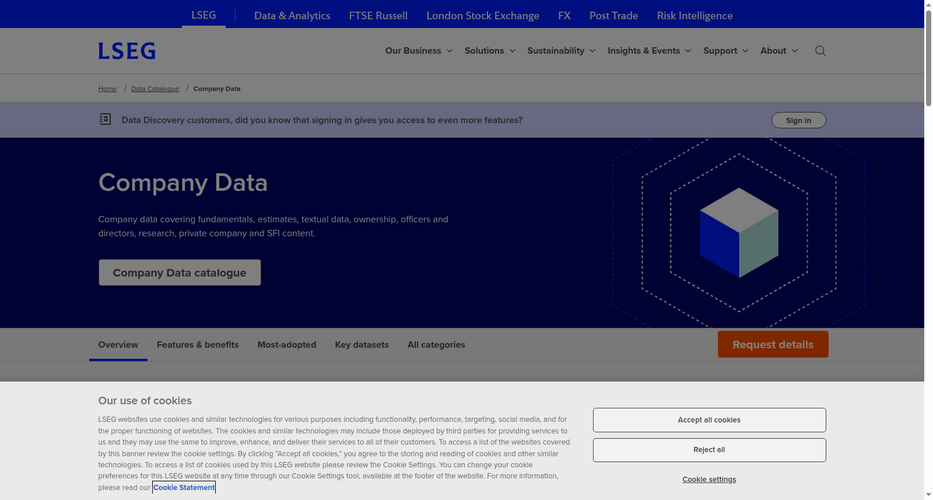
Task: Click the 'Company Data' breadcrumb text
Action: coord(217,89)
